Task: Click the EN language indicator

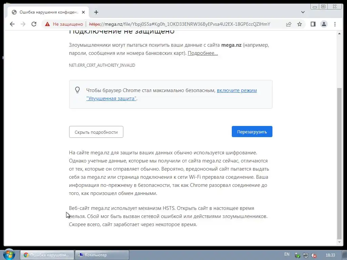Action: click(287, 254)
